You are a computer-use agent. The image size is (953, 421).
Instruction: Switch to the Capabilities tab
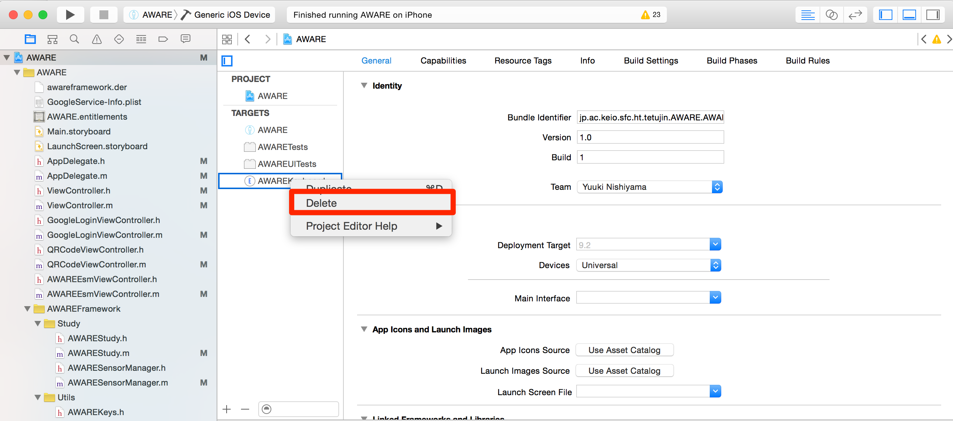click(x=443, y=61)
